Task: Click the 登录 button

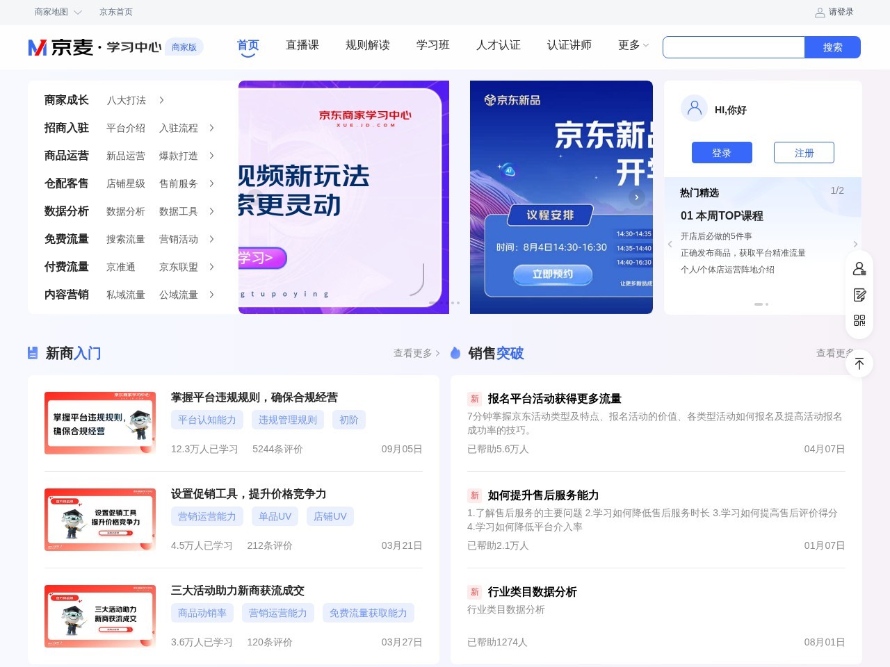Action: click(722, 153)
